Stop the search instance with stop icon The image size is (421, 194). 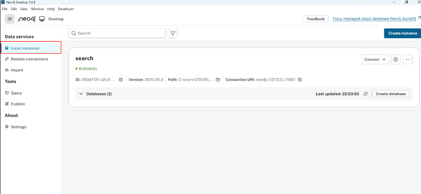pyautogui.click(x=395, y=59)
